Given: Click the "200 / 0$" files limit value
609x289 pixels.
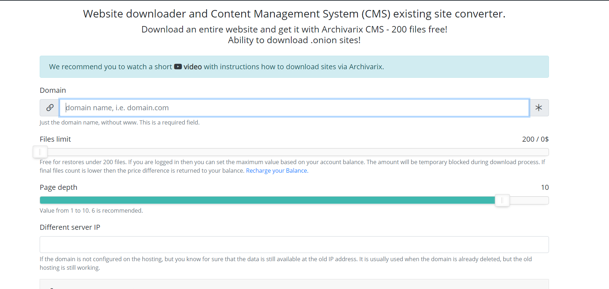Looking at the screenshot, I should (535, 139).
